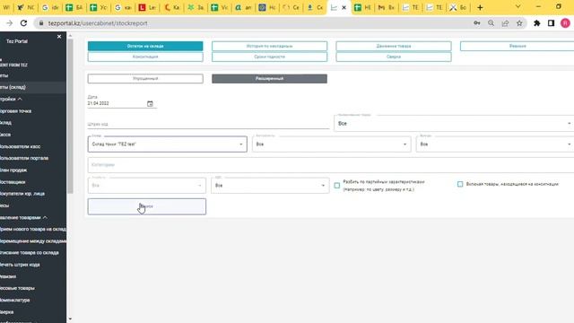This screenshot has height=323, width=574.
Task: Select the 'Движение товара' report tab
Action: (394, 46)
